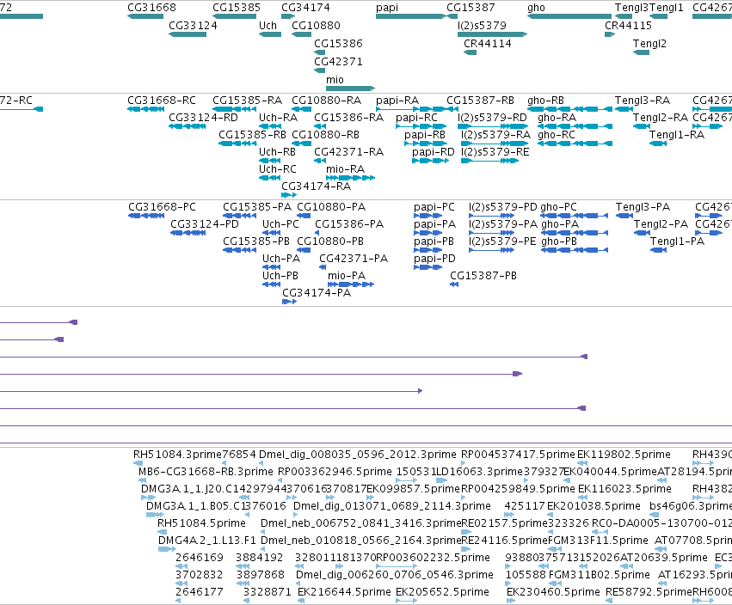The height and width of the screenshot is (605, 732).
Task: Select the gho gene label
Action: coord(536,8)
